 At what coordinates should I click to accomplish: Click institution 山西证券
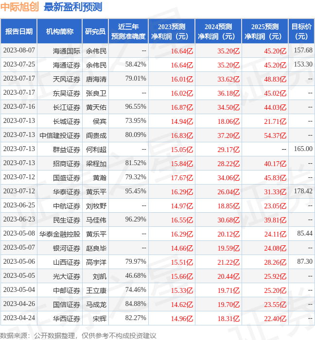tap(67, 263)
